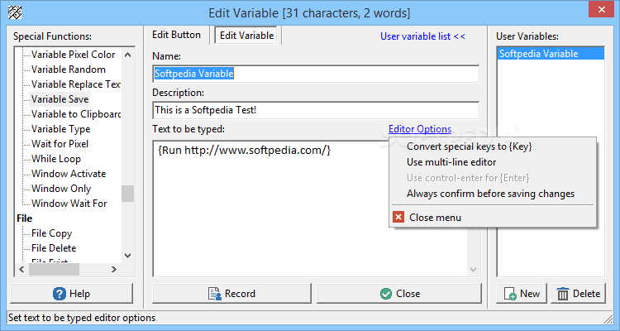Collapse the User variable list << link
This screenshot has height=331, width=620.
pyautogui.click(x=422, y=36)
